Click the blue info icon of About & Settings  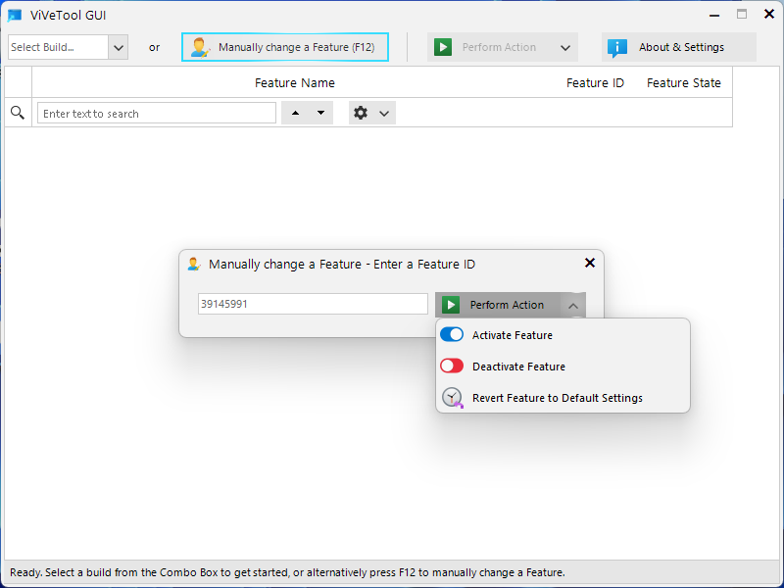point(617,47)
